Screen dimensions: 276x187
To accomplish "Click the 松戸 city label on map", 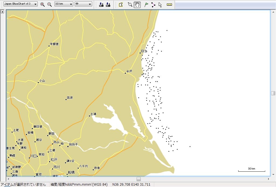I will pos(54,160).
